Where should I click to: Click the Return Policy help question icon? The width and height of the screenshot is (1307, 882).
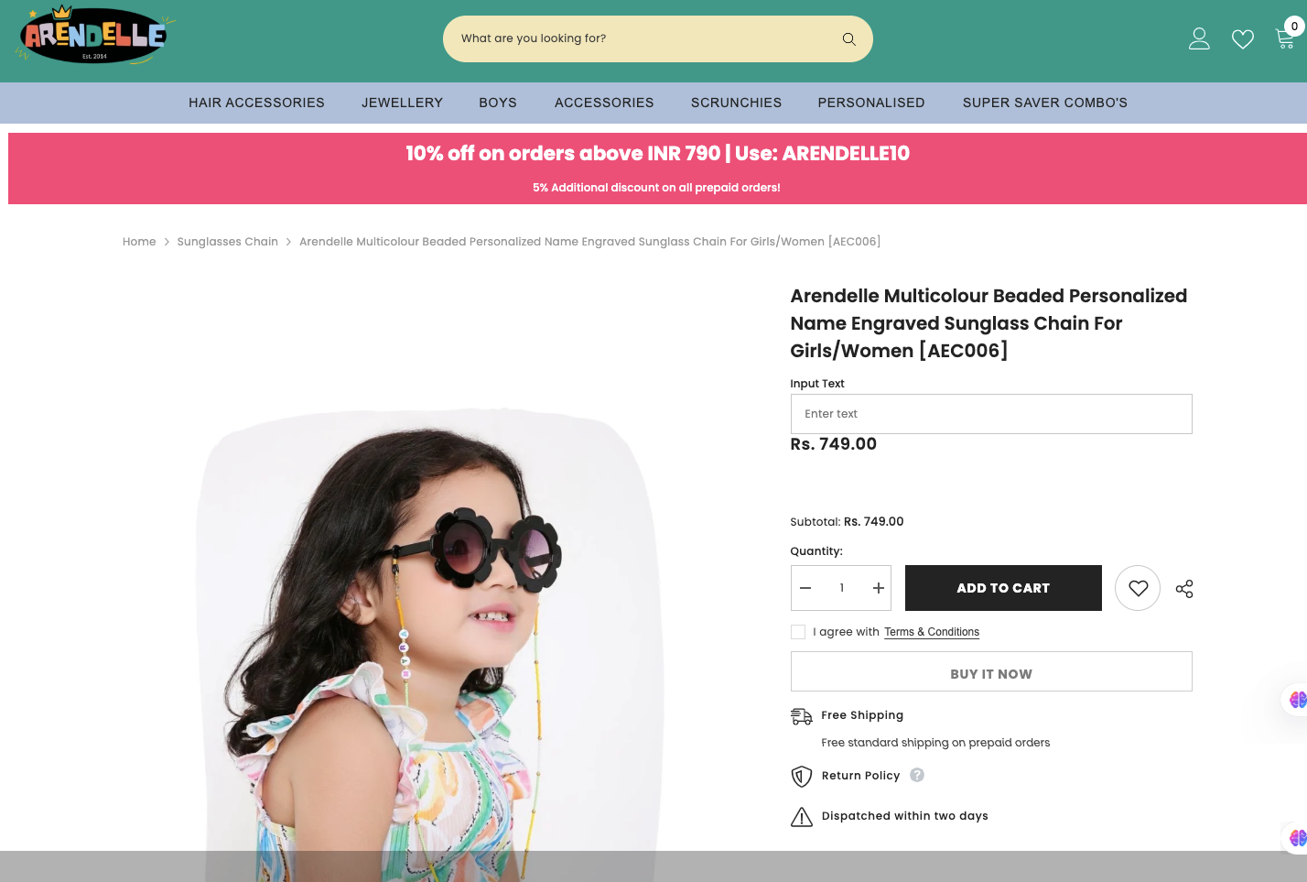(917, 775)
